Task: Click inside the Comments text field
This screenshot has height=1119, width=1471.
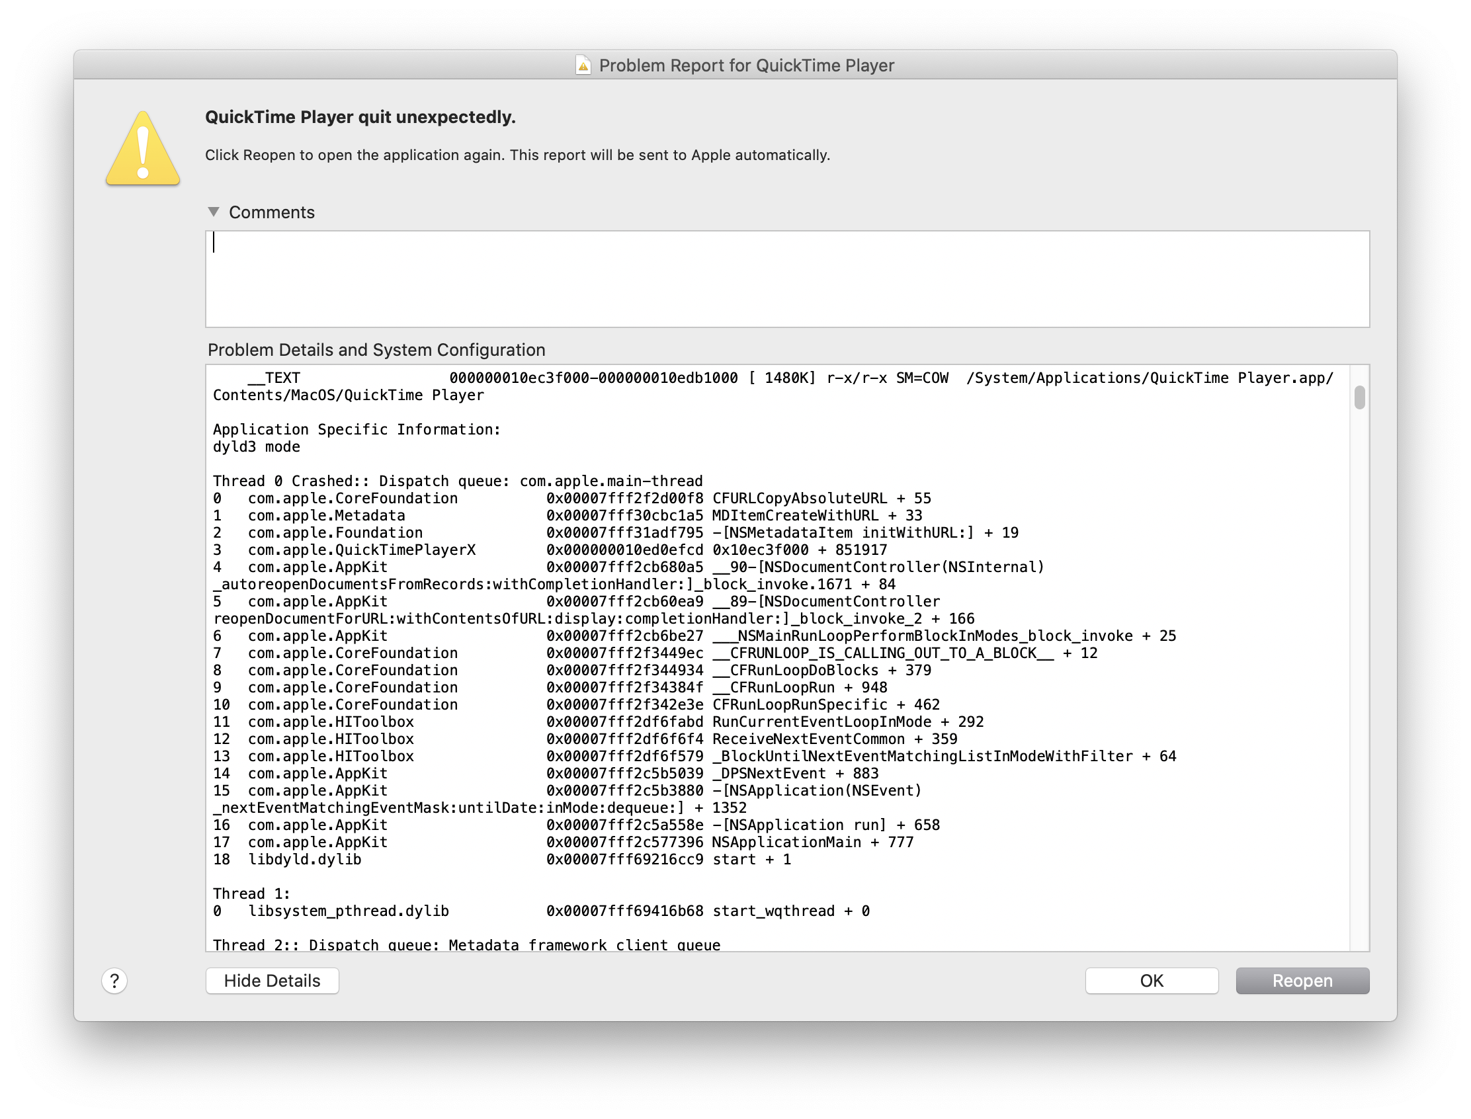Action: click(x=786, y=278)
